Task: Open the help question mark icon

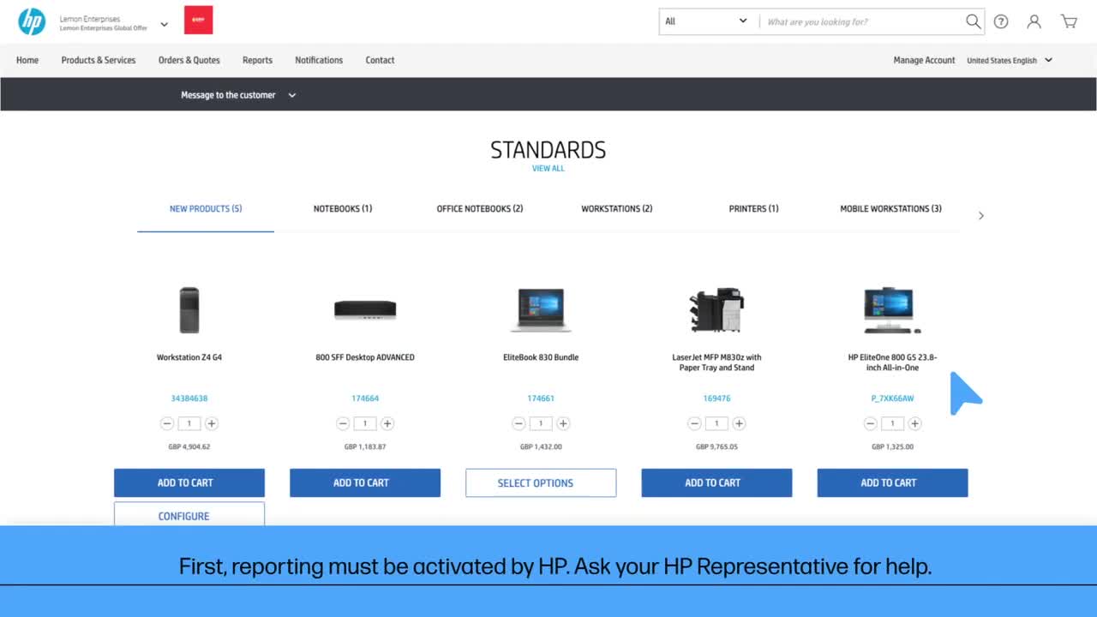Action: tap(1001, 21)
